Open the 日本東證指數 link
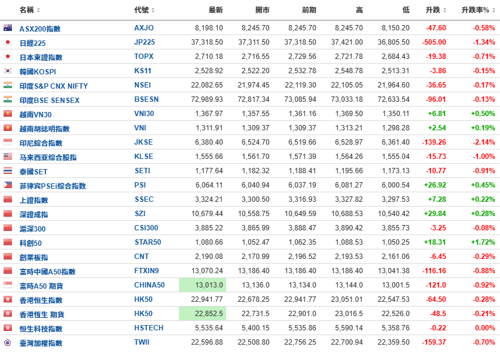 (x=41, y=57)
